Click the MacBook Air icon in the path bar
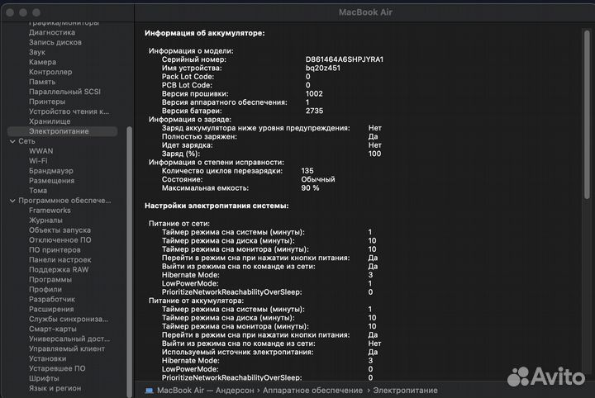Screen dimensions: 595x398 (x=150, y=389)
